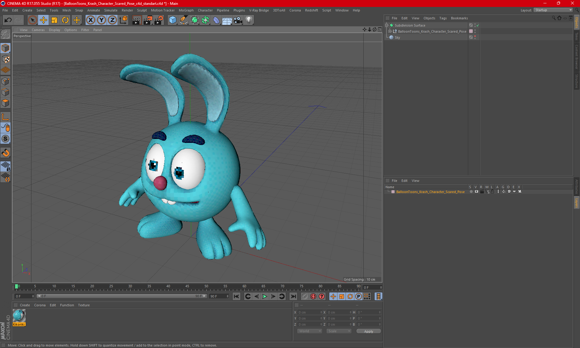This screenshot has width=580, height=348.
Task: Click Make Editable icon in left toolbar
Action: tap(5, 34)
